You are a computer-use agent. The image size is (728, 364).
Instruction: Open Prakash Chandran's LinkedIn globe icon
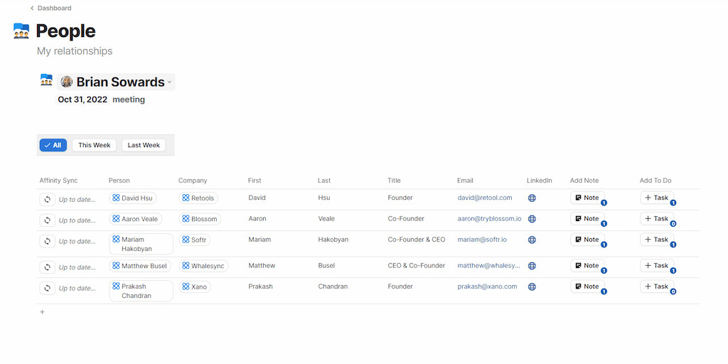[x=532, y=287]
